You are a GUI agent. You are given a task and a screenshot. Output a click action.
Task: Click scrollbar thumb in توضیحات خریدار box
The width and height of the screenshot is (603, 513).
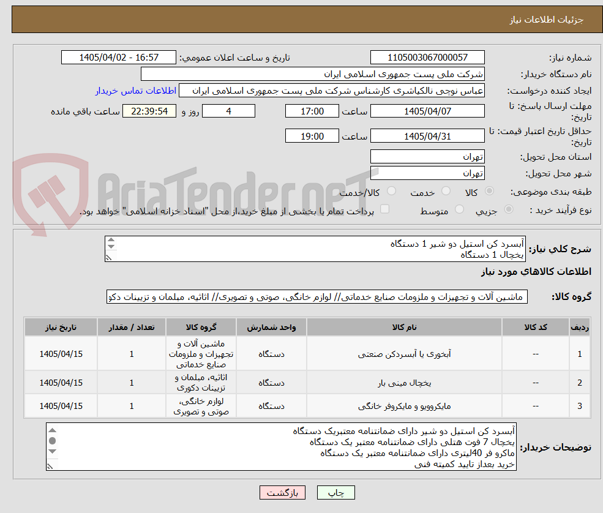coord(53,441)
